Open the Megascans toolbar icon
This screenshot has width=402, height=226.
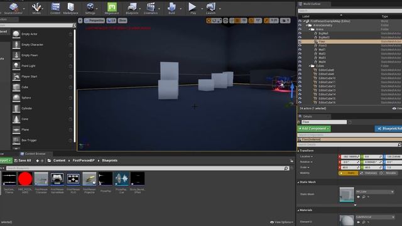112,8
